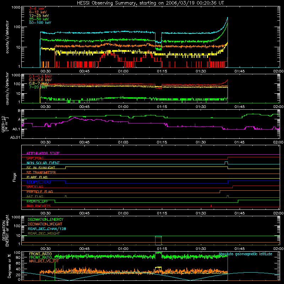Select the SC_IN_SUNLIGHT flag label
The height and width of the screenshot is (284, 284).
tap(41, 168)
